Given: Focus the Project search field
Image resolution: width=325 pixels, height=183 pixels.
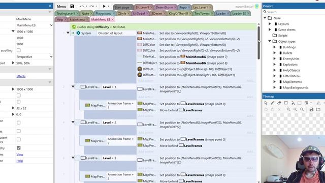Looking at the screenshot, I should click(x=294, y=12).
